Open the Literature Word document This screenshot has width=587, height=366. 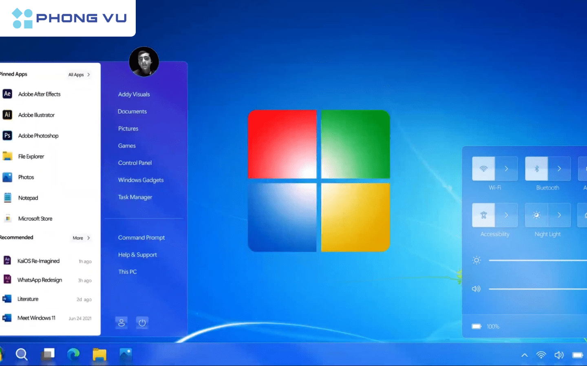click(47, 299)
